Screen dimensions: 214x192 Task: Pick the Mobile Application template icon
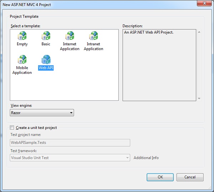coord(22,59)
